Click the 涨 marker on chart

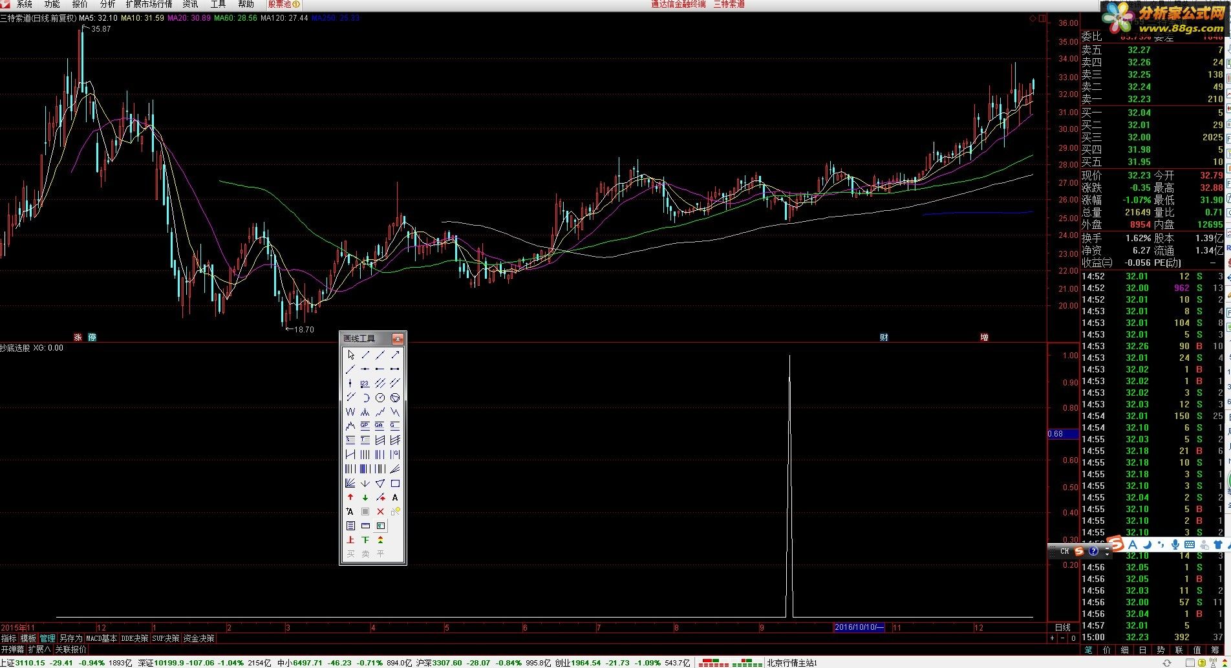tap(78, 338)
